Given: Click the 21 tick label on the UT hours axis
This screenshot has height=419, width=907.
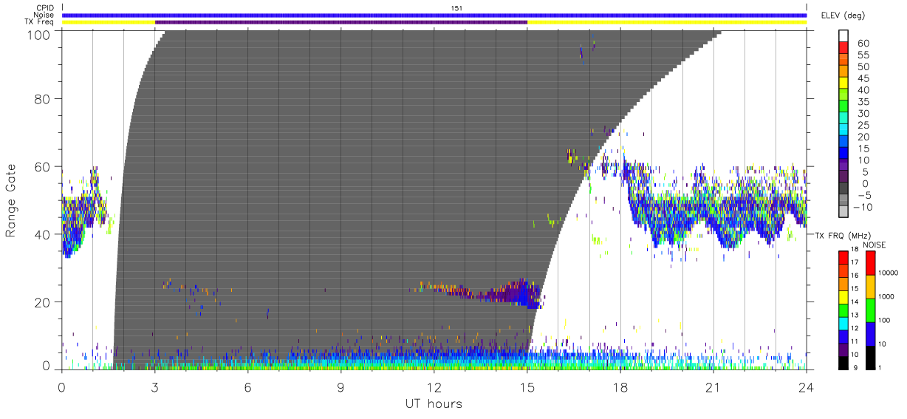Looking at the screenshot, I should click(713, 387).
